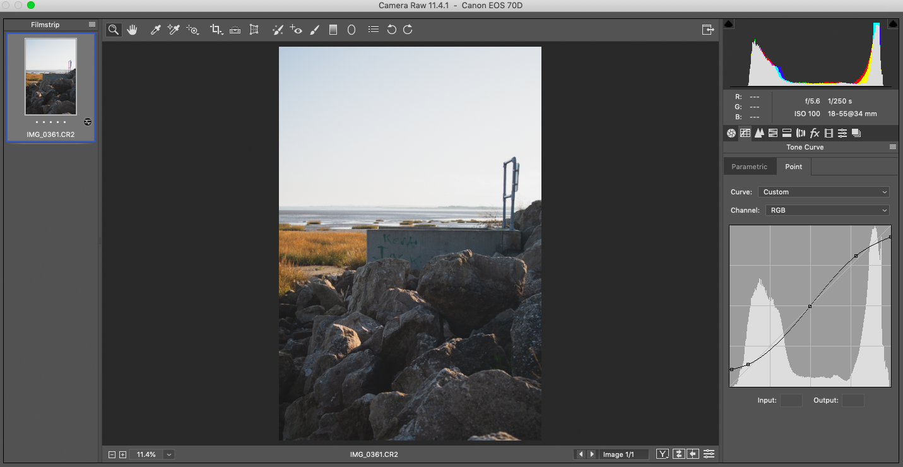Click the midpoint on the tone curve

coord(810,306)
